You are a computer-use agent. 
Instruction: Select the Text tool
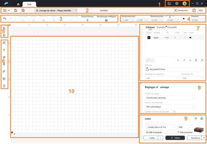point(4,50)
